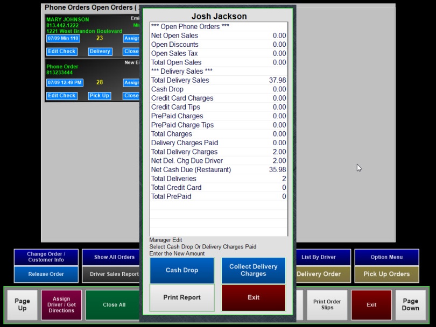The image size is (436, 327).
Task: Click Pick Up on the Phone Order card
Action: click(99, 96)
